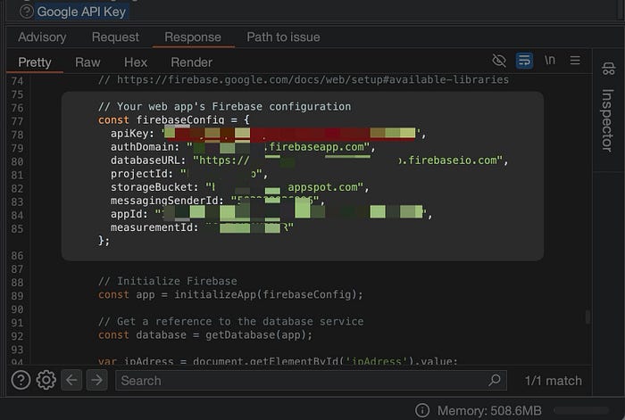Go to previous search match
Image resolution: width=625 pixels, height=420 pixels.
(71, 380)
